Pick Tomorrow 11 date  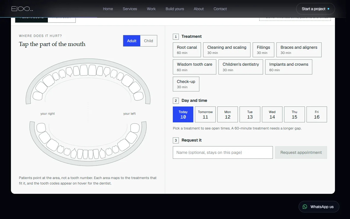205,114
